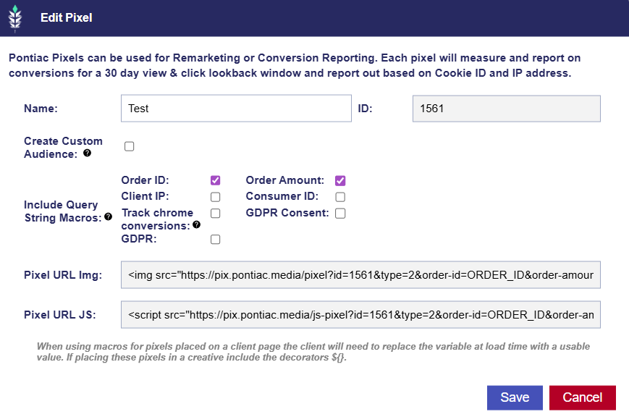
Task: Enable Track chrome conversions checkbox
Action: click(x=215, y=213)
